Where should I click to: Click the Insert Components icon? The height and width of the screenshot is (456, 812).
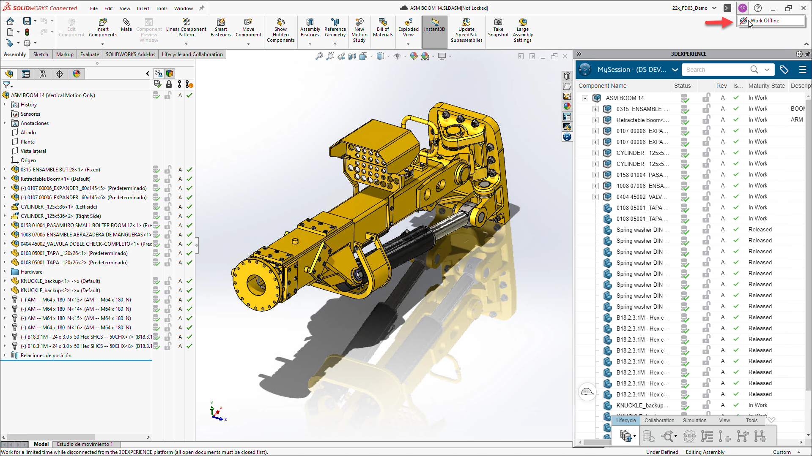click(102, 22)
